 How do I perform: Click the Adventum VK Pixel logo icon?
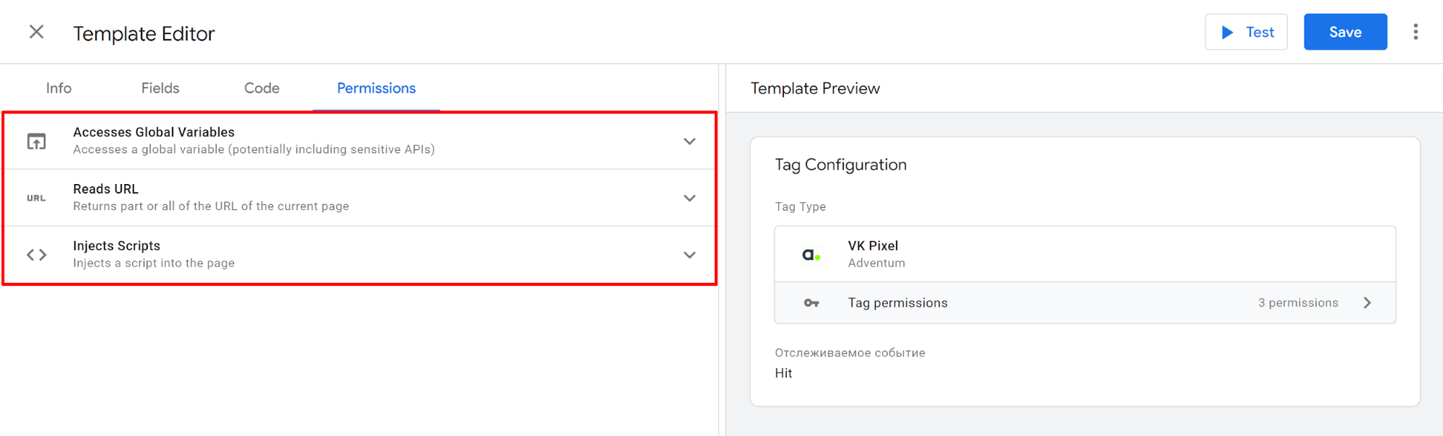click(x=811, y=255)
